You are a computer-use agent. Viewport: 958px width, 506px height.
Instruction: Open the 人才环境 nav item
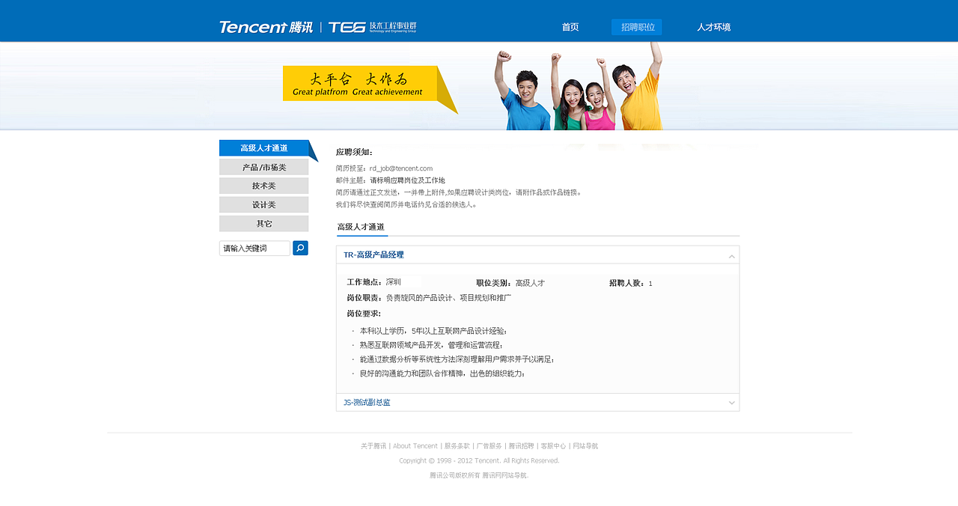pos(713,27)
